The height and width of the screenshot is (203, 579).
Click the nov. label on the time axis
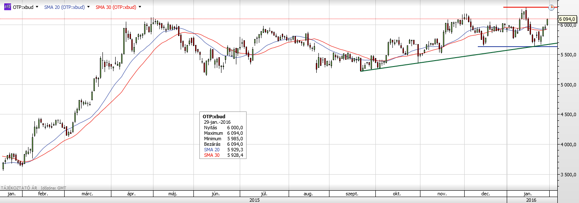(x=442, y=194)
